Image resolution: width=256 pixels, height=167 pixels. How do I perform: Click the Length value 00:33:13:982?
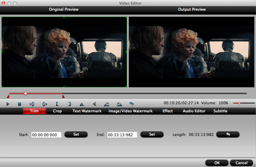pyautogui.click(x=201, y=134)
